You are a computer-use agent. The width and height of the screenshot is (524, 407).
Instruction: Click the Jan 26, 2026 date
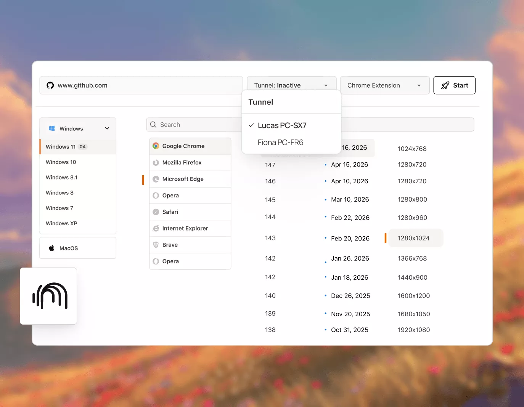pyautogui.click(x=350, y=258)
